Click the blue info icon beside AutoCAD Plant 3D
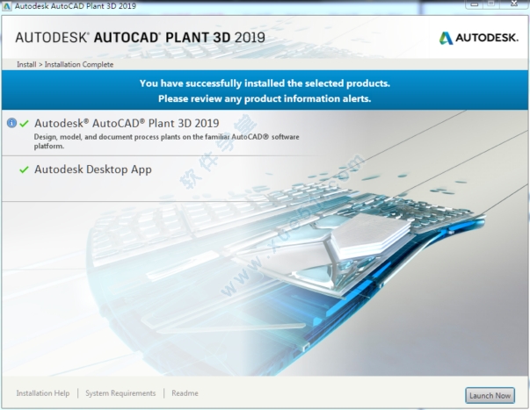This screenshot has width=530, height=410. point(11,123)
